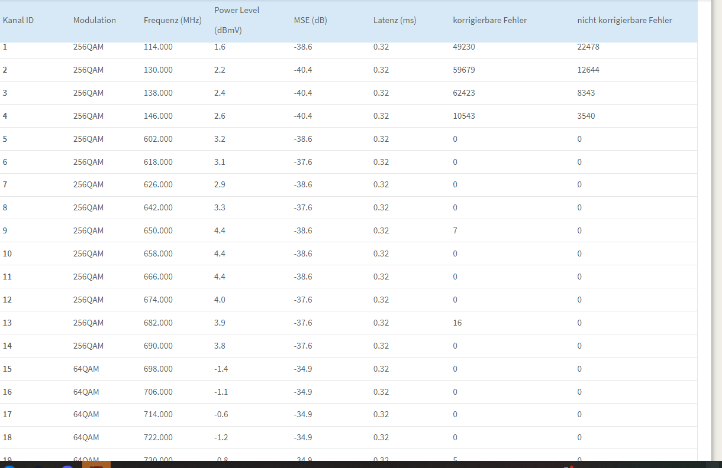
Task: Click uncorrectable errors value 8343
Action: pyautogui.click(x=586, y=93)
